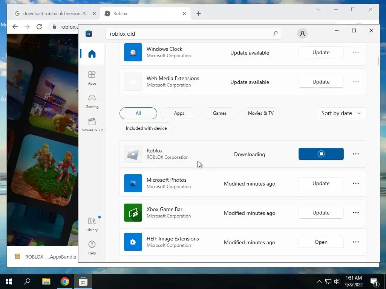The width and height of the screenshot is (386, 289).
Task: Update Microsoft Photos
Action: (x=321, y=183)
